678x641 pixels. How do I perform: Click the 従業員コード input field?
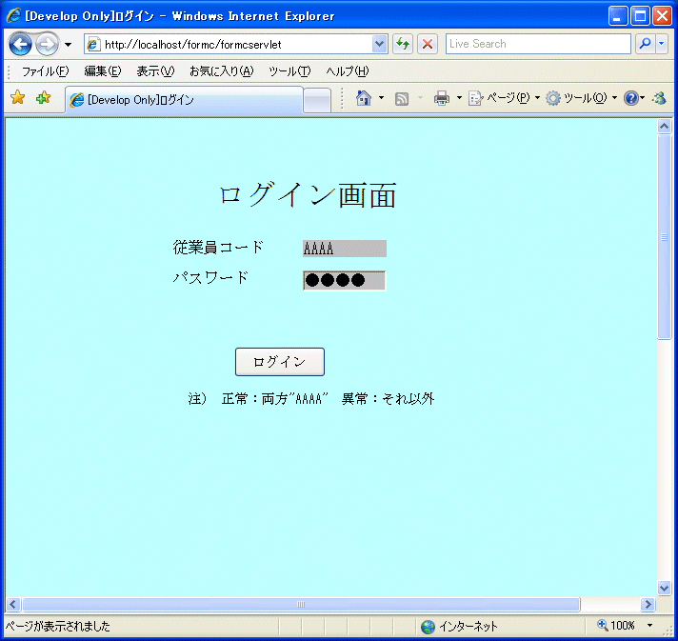tap(344, 249)
